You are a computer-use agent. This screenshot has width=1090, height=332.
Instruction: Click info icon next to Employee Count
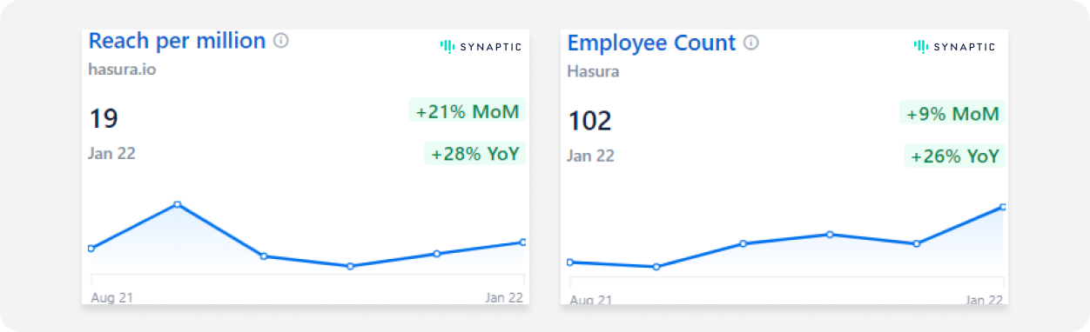coord(751,43)
